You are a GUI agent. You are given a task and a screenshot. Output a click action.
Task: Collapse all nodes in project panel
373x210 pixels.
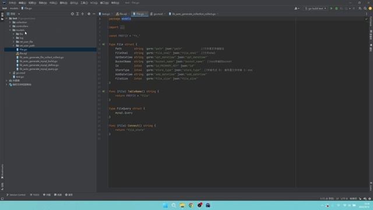83,14
